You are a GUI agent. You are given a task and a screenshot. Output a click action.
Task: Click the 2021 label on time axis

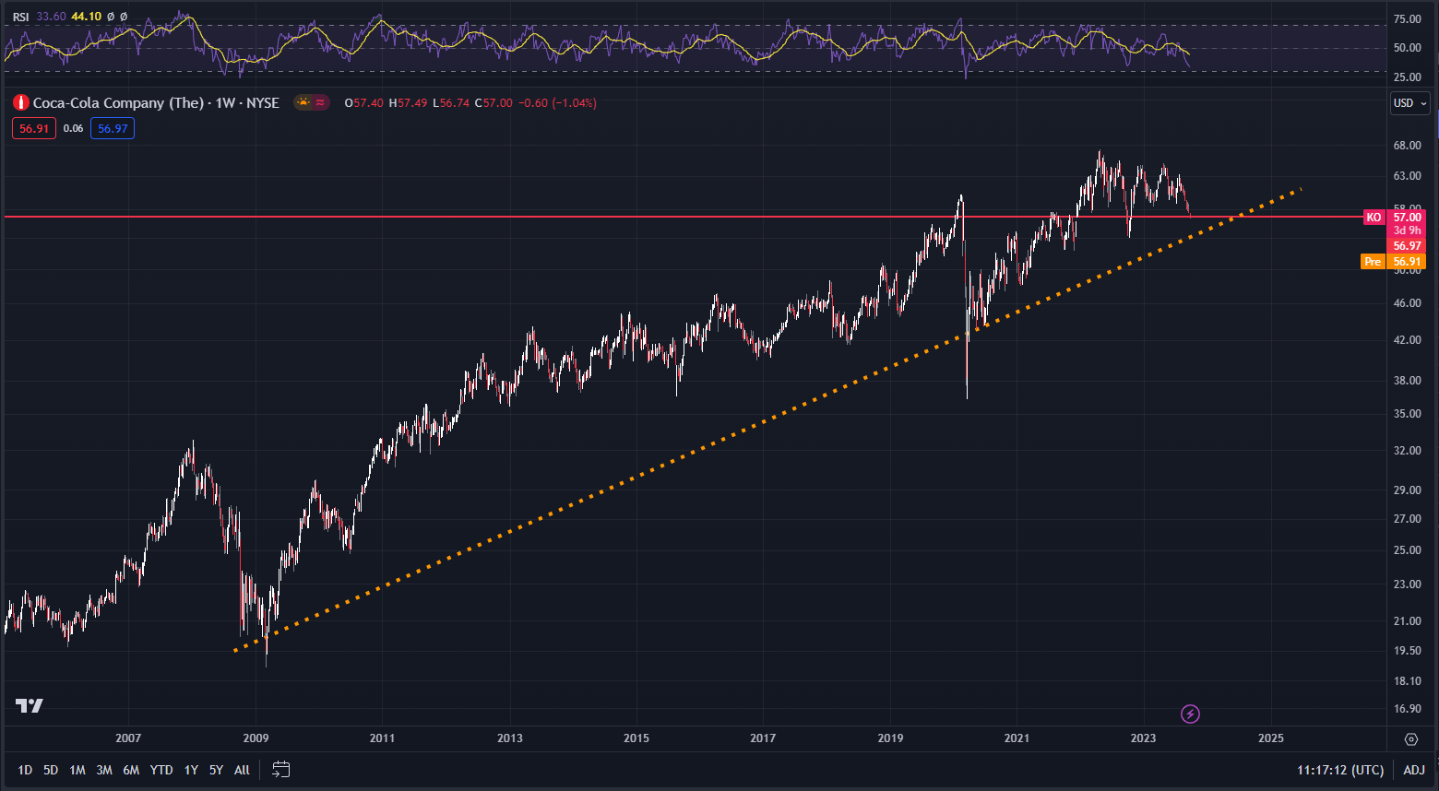(1017, 738)
